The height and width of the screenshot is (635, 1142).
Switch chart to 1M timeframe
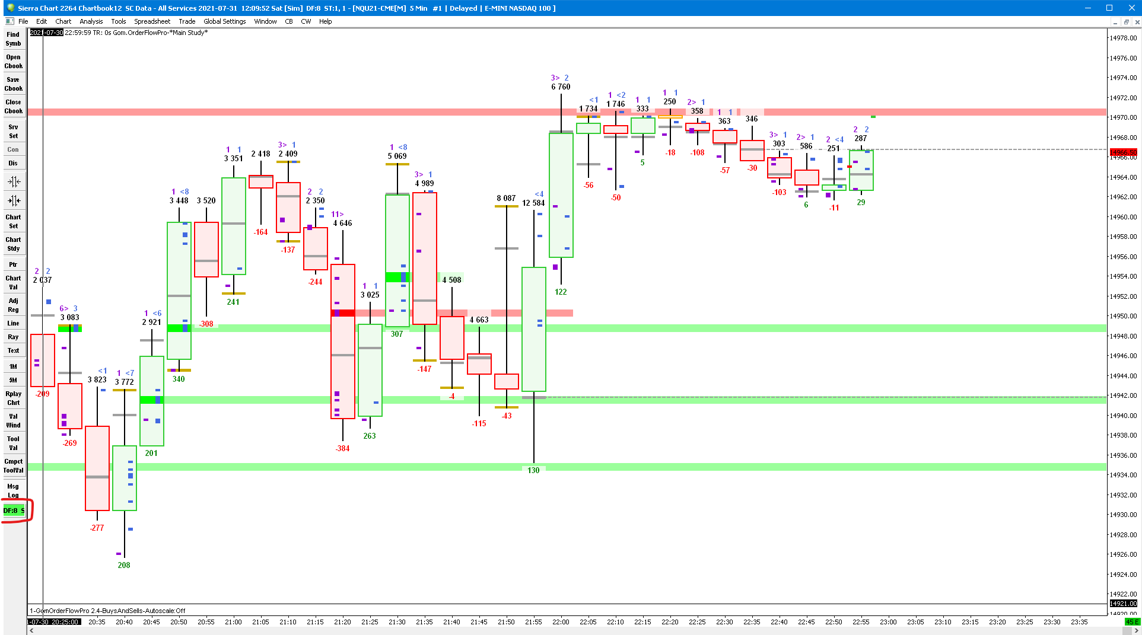click(14, 367)
